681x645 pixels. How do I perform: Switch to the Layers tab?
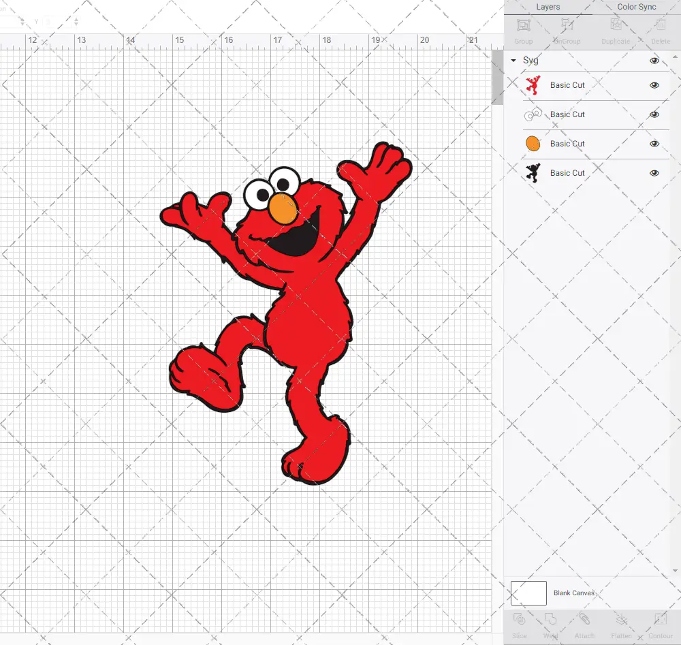(x=548, y=7)
